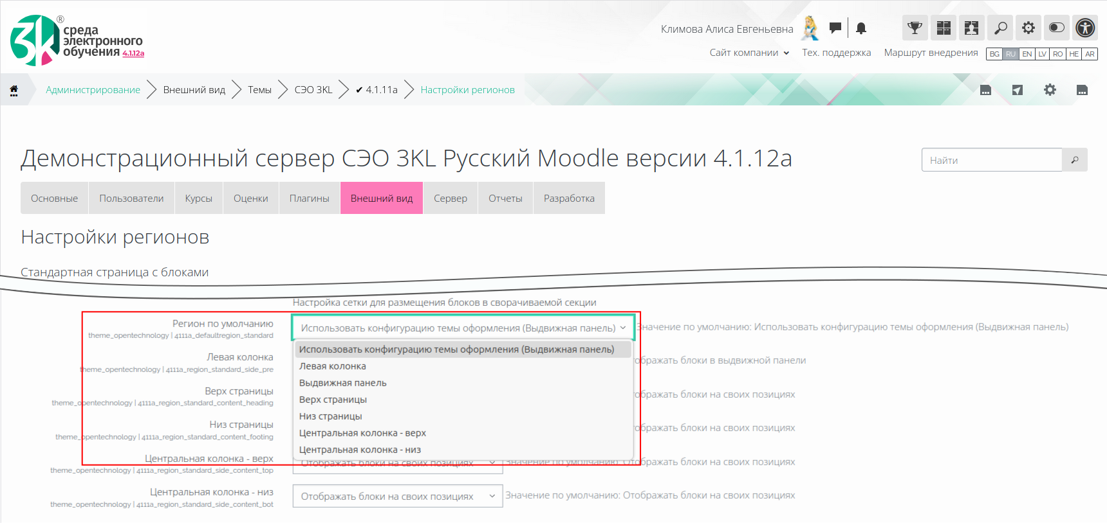
Task: Open the accessibility options icon
Action: [x=1085, y=28]
